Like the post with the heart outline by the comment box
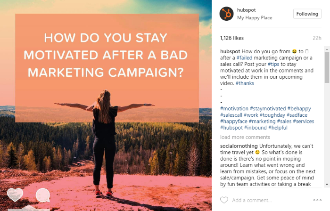The height and width of the screenshot is (211, 330). (x=224, y=200)
